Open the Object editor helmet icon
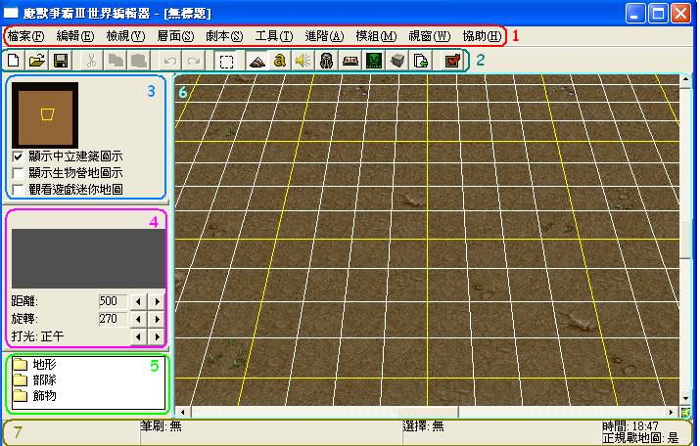The width and height of the screenshot is (700, 446). (326, 61)
